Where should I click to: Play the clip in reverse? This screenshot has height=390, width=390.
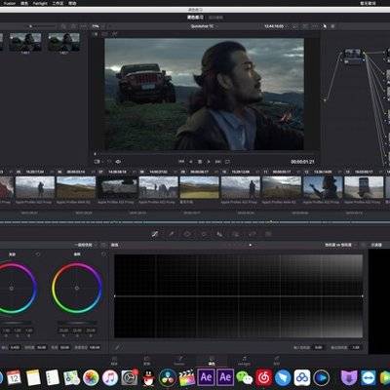click(x=191, y=161)
